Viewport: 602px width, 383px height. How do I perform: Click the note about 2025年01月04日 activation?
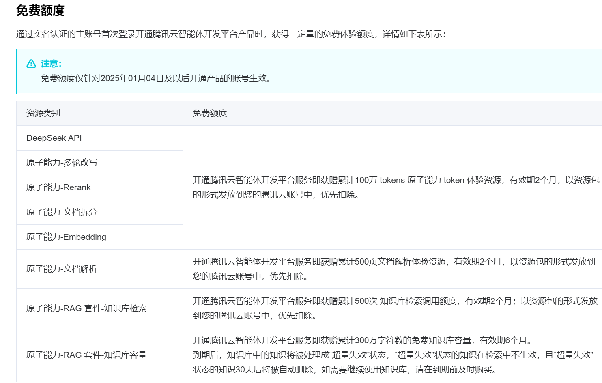(156, 78)
